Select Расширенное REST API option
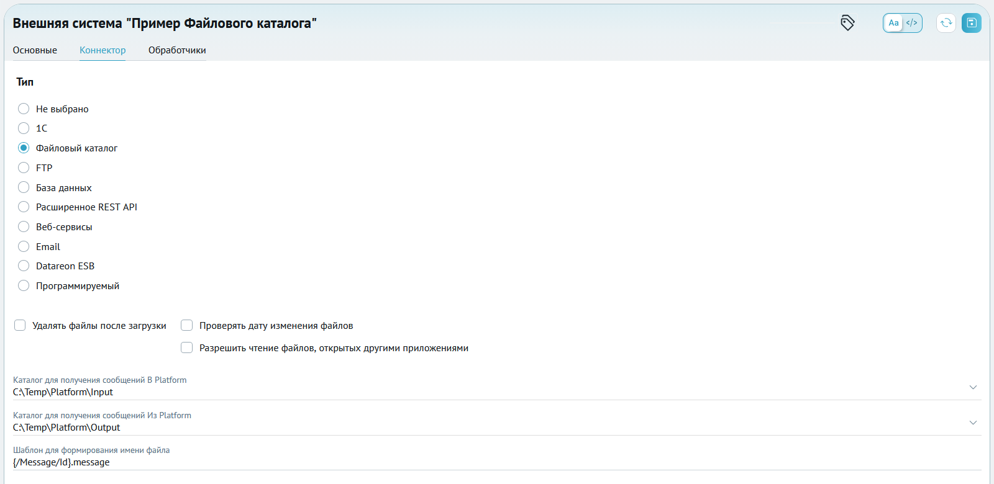 [24, 207]
